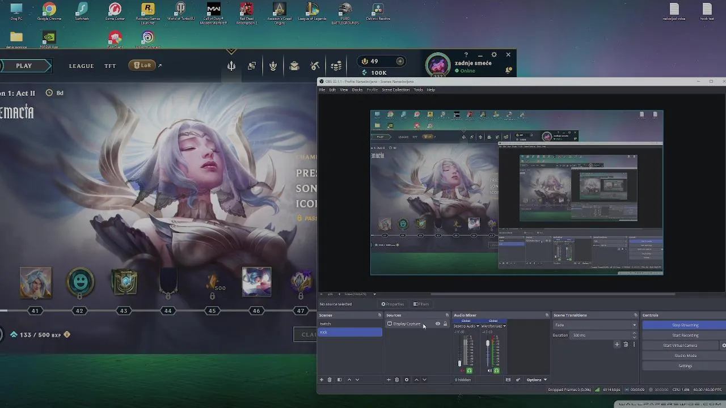Toggle lock on Display Capture source
The height and width of the screenshot is (408, 726).
coord(445,324)
